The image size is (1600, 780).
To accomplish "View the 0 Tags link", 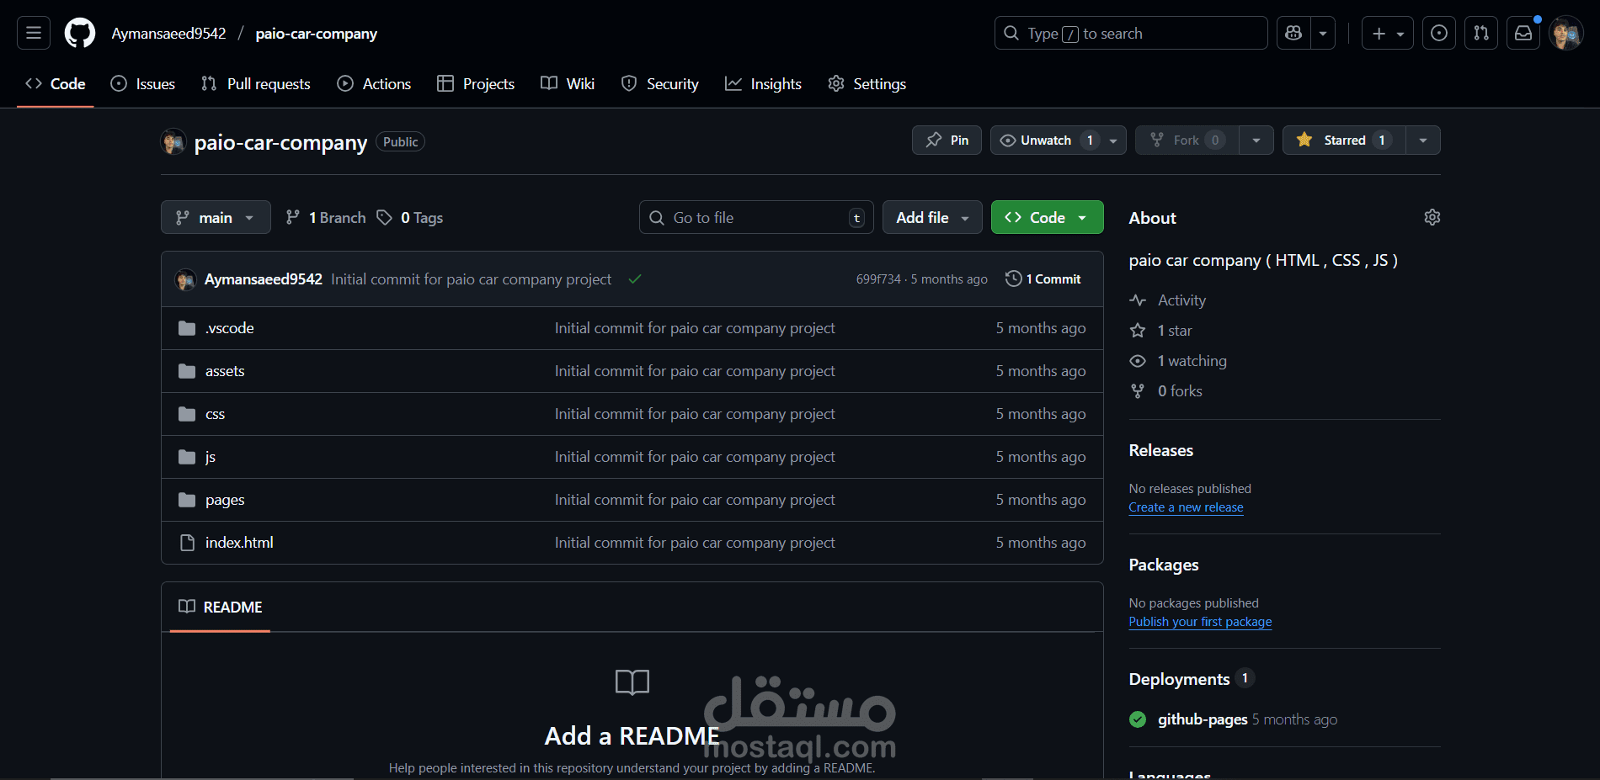I will pos(410,217).
